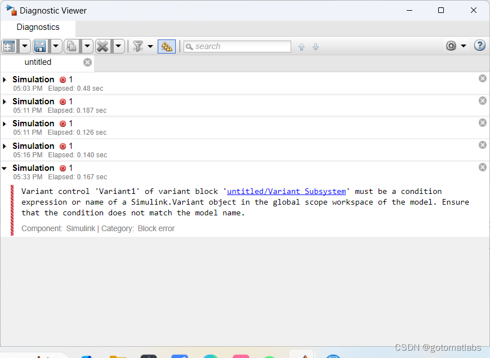Viewport: 490px width, 358px height.
Task: Select the untitled model tab
Action: point(38,62)
